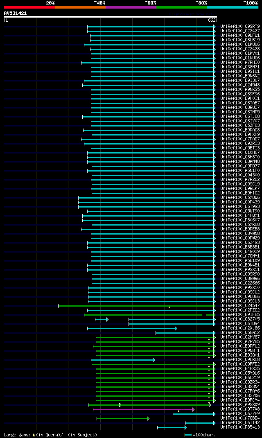This screenshot has width=262, height=438.
Task: Click UniRef100_O22666 label
Action: [240, 283]
